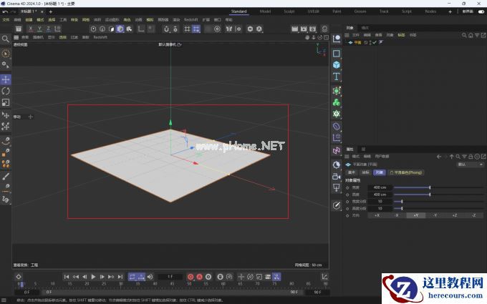
Task: Select the Move tool in left toolbar
Action: pyautogui.click(x=6, y=79)
